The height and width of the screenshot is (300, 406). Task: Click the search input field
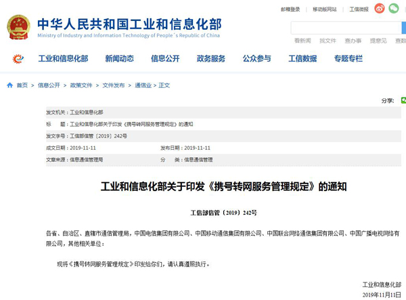(x=346, y=28)
